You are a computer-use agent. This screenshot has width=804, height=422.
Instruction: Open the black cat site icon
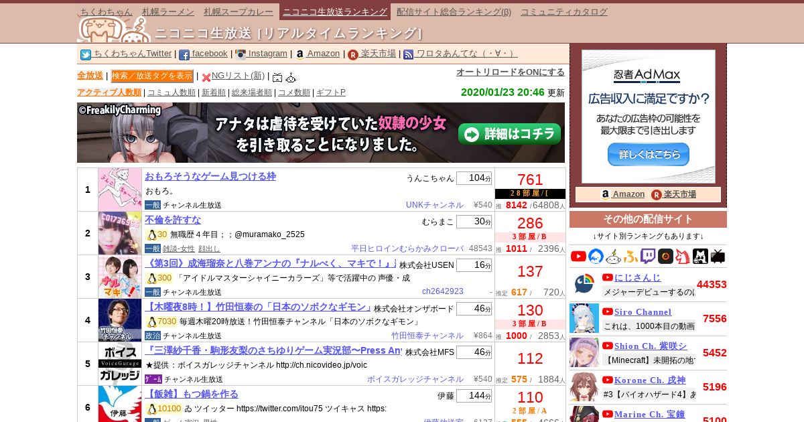point(700,256)
